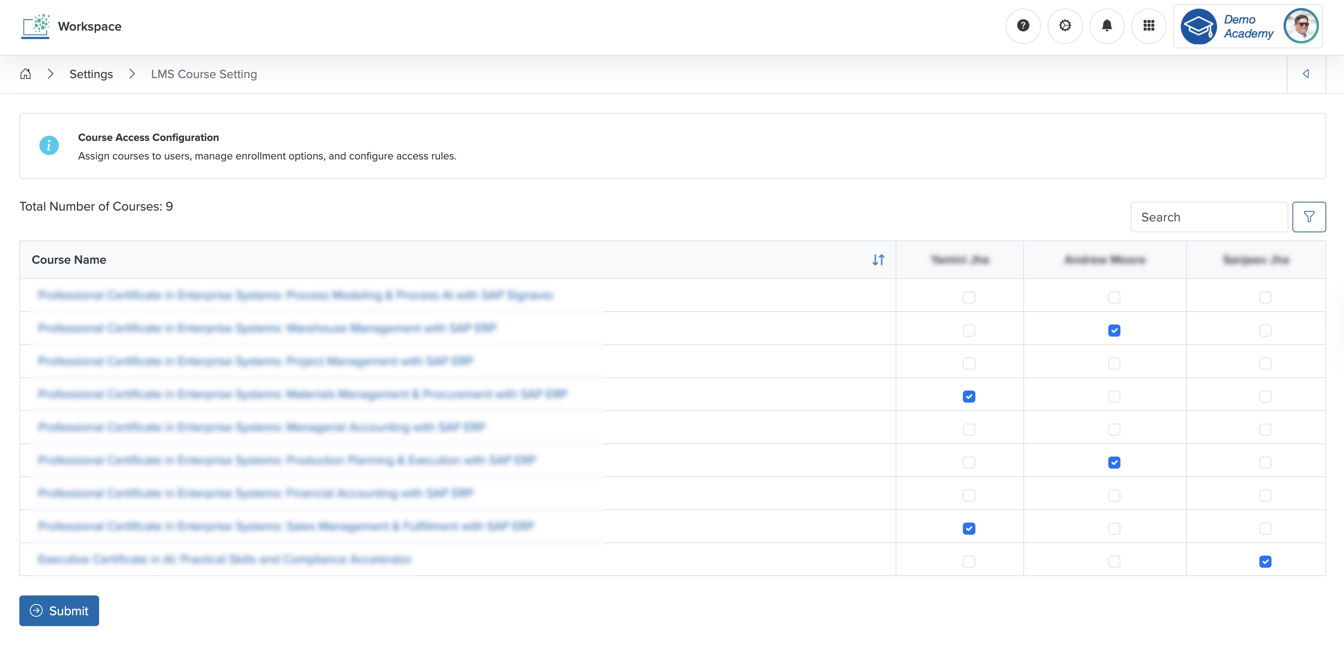Open the settings gear icon
The width and height of the screenshot is (1344, 645).
(x=1065, y=26)
